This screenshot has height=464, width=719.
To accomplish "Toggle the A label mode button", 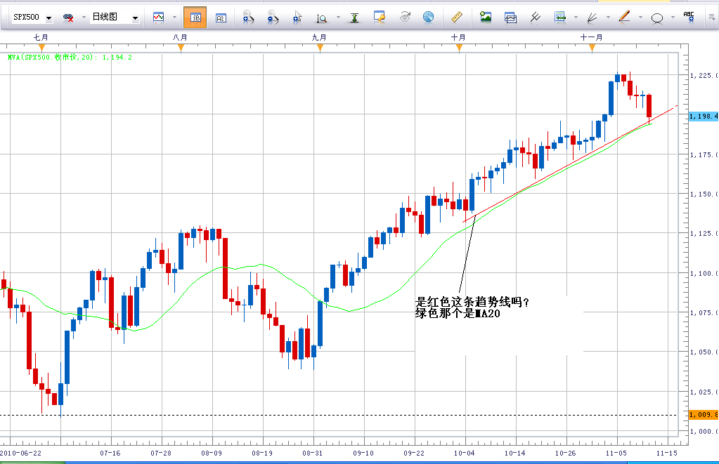I will [x=221, y=18].
